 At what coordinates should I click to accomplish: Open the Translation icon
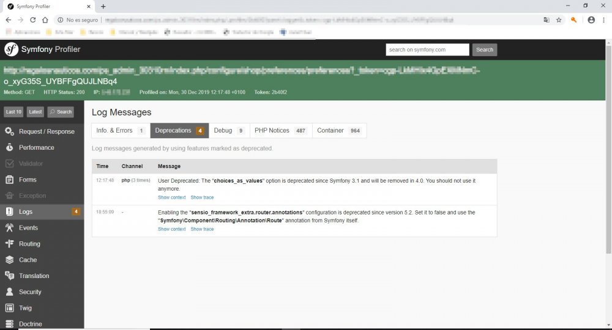coord(10,276)
